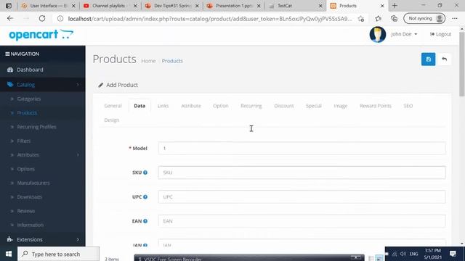Open the notification center icon

[x=453, y=254]
